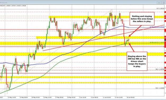Click the '27 May 08:00' time axis label
The width and height of the screenshot is (166, 100).
59,97
